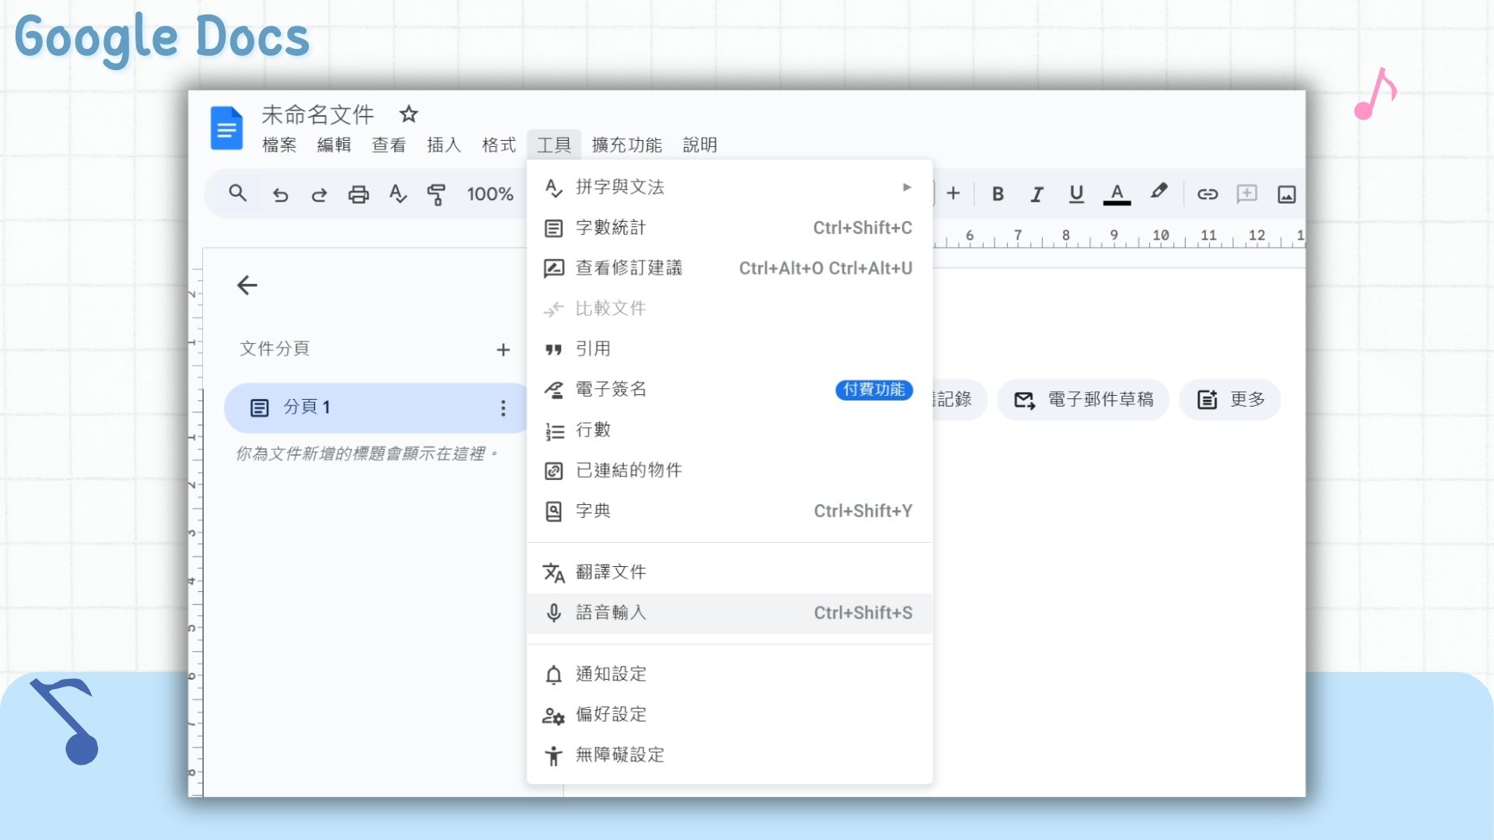Click the accessibility figure icon

point(553,755)
